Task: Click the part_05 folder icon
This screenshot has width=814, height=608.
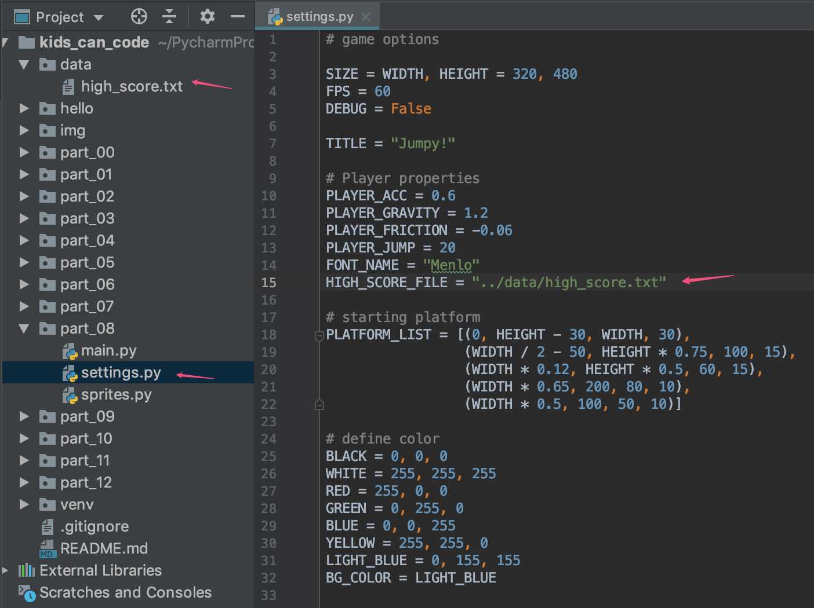Action: coord(48,262)
